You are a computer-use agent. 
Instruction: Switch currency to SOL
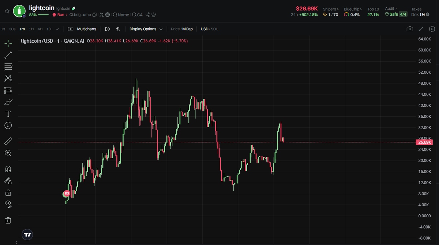(x=215, y=29)
